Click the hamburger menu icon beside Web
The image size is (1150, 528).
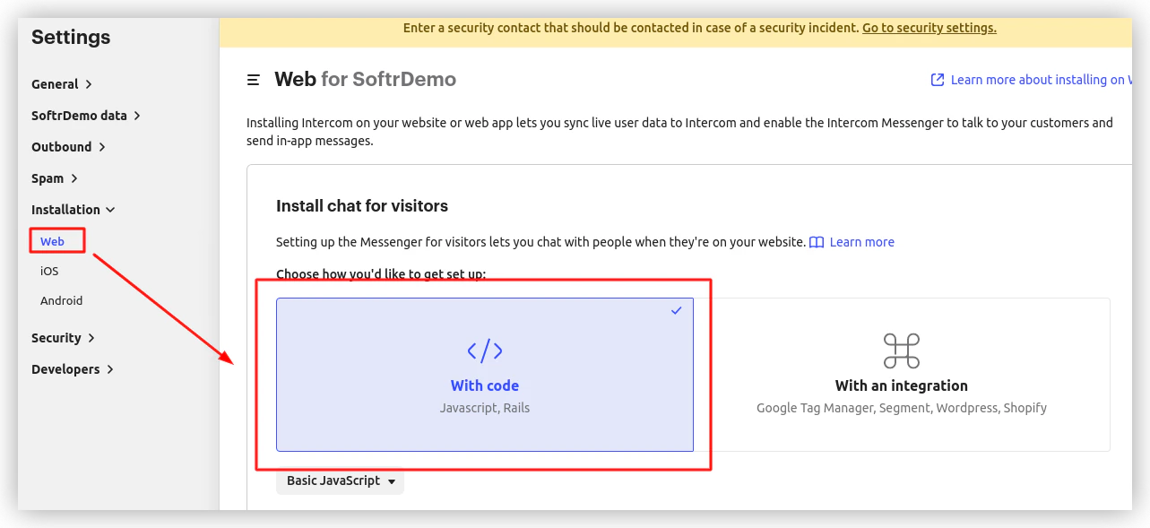click(254, 80)
